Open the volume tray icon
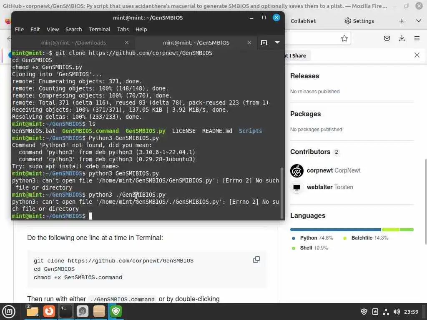 [397, 312]
